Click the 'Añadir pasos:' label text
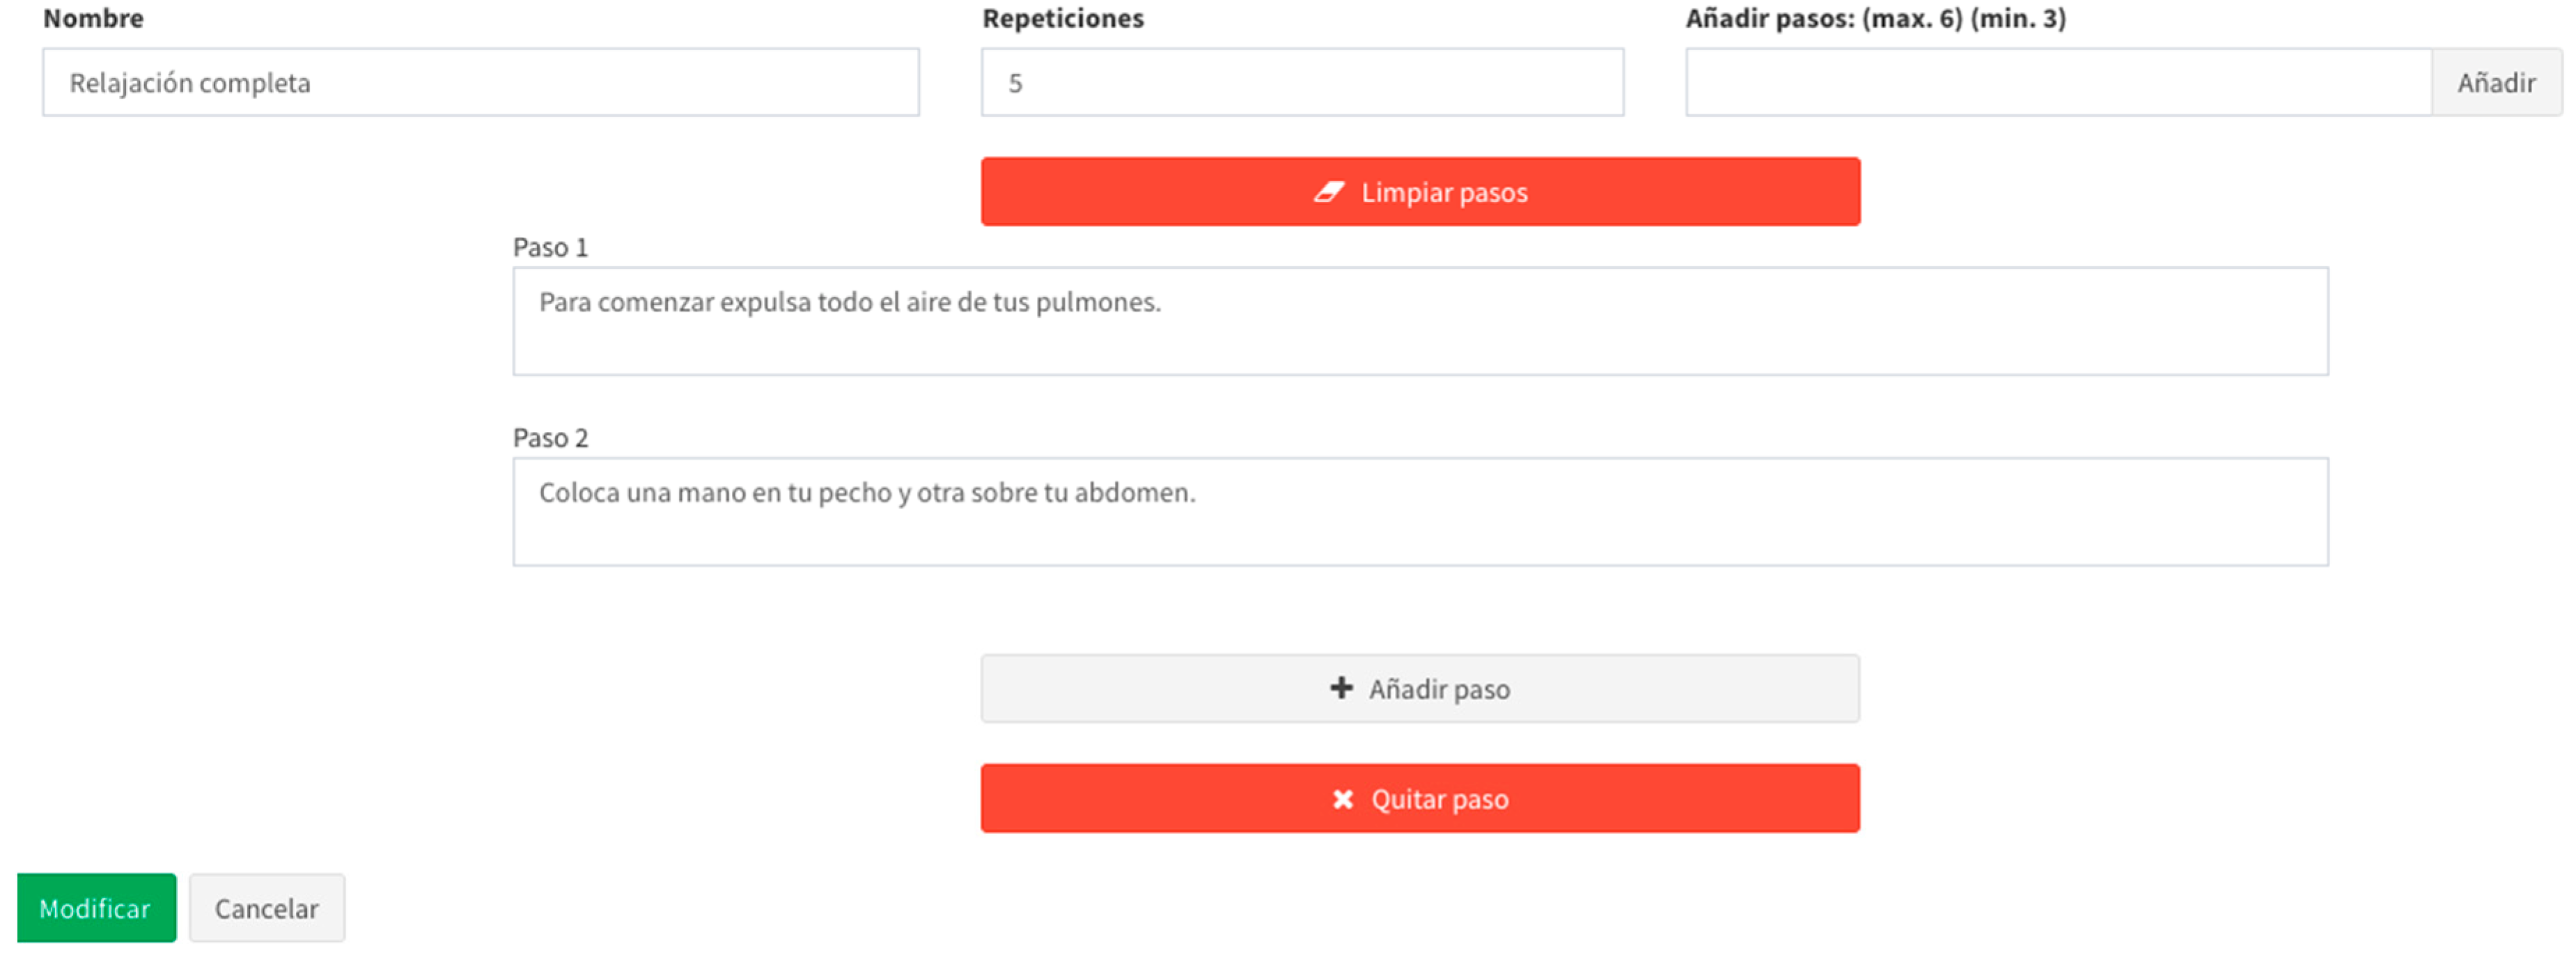The image size is (2576, 953). [1770, 18]
